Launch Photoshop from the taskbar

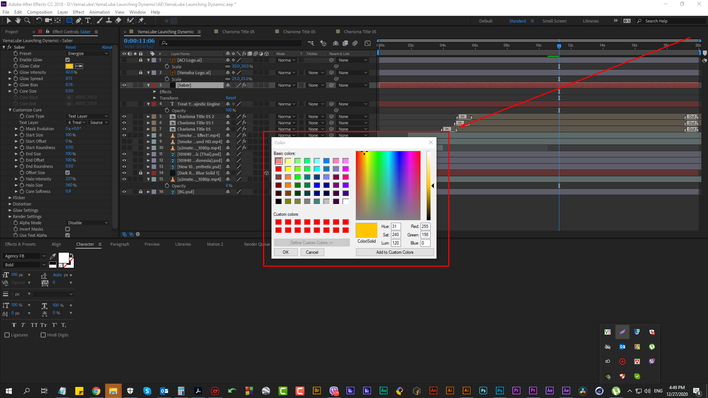point(483,391)
